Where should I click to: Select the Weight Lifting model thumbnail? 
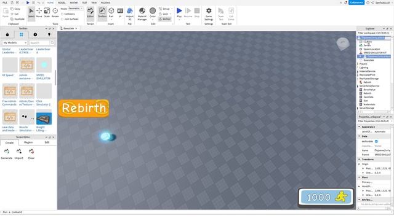point(44,118)
